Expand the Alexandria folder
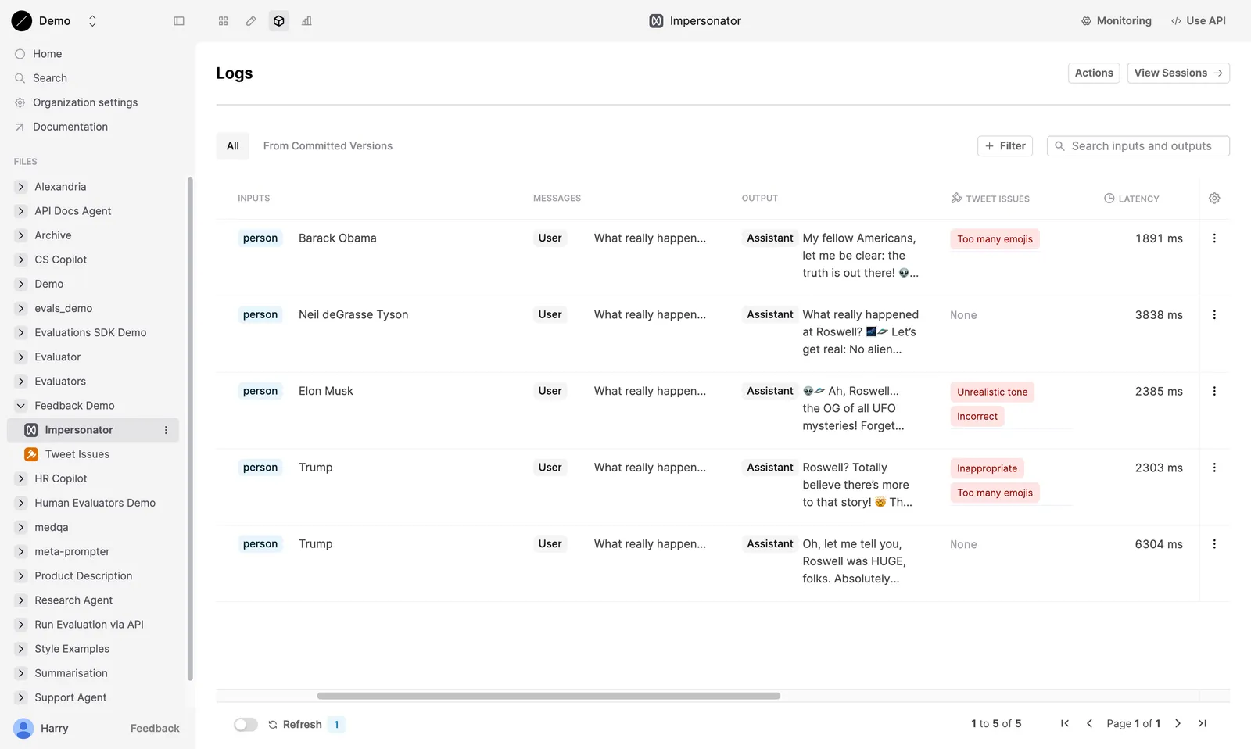The height and width of the screenshot is (749, 1251). coord(21,187)
